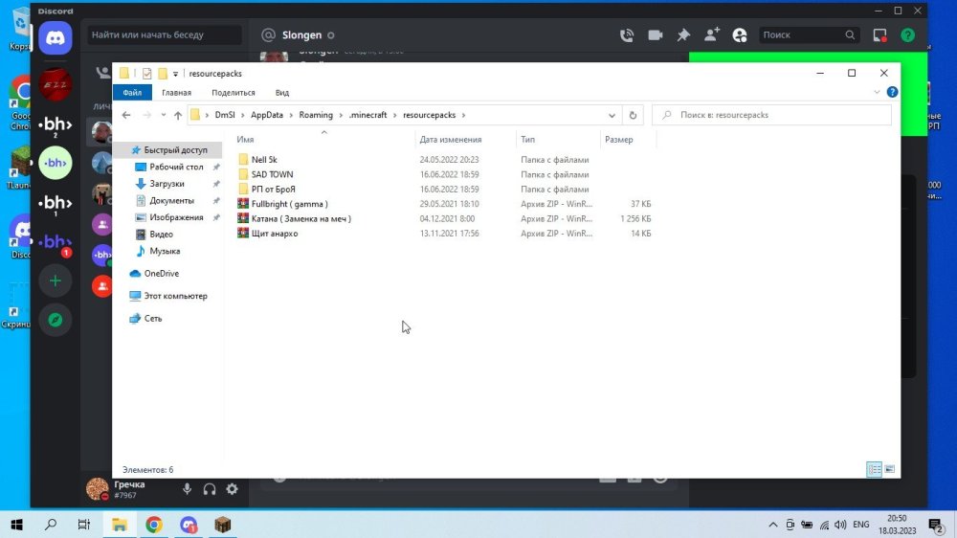Open Discord home direct messages icon
This screenshot has width=957, height=538.
coord(55,38)
